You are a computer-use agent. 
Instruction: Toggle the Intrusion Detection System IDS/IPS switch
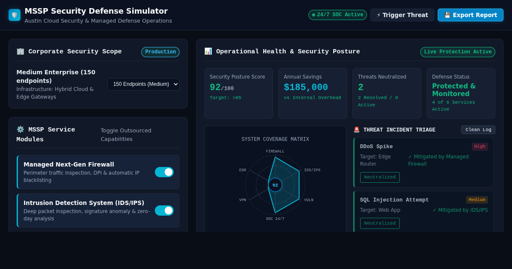(164, 211)
